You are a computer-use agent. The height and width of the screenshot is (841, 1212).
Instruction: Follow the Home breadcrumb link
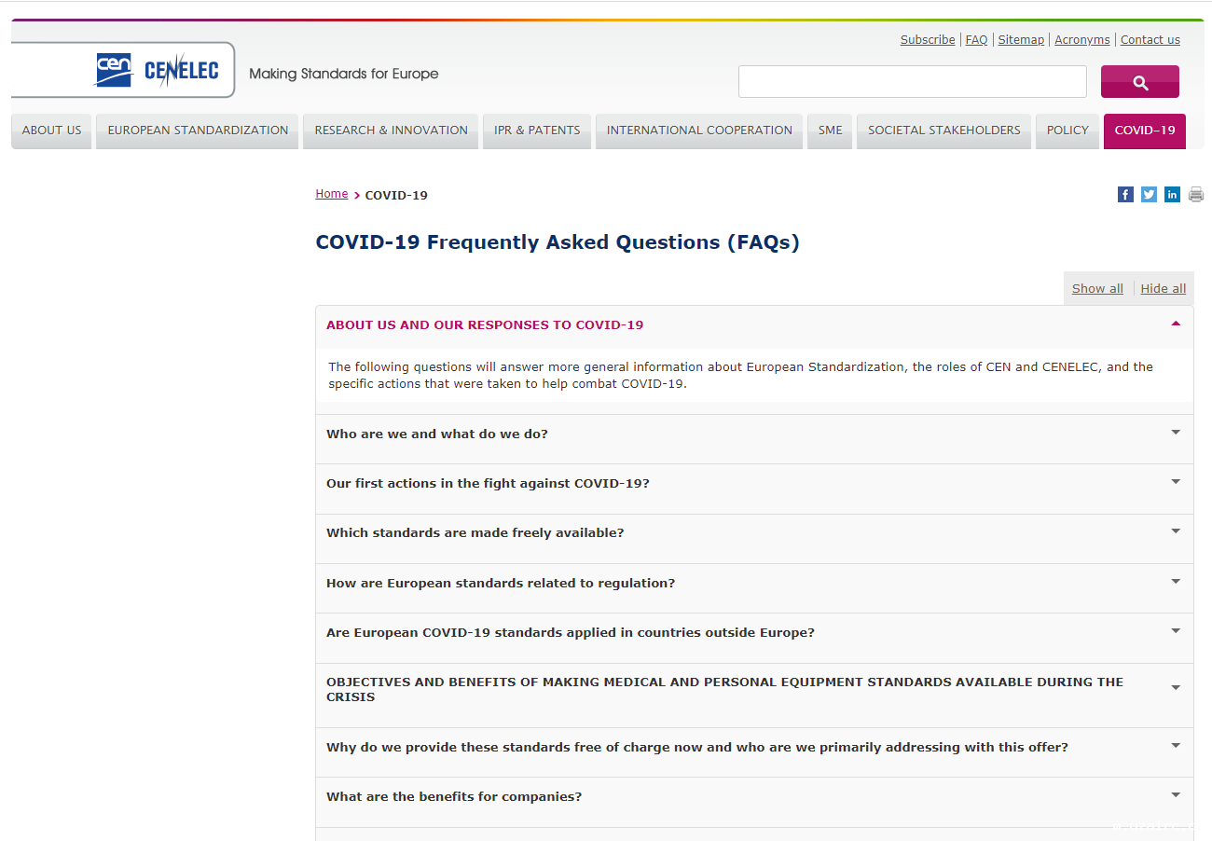pyautogui.click(x=331, y=194)
